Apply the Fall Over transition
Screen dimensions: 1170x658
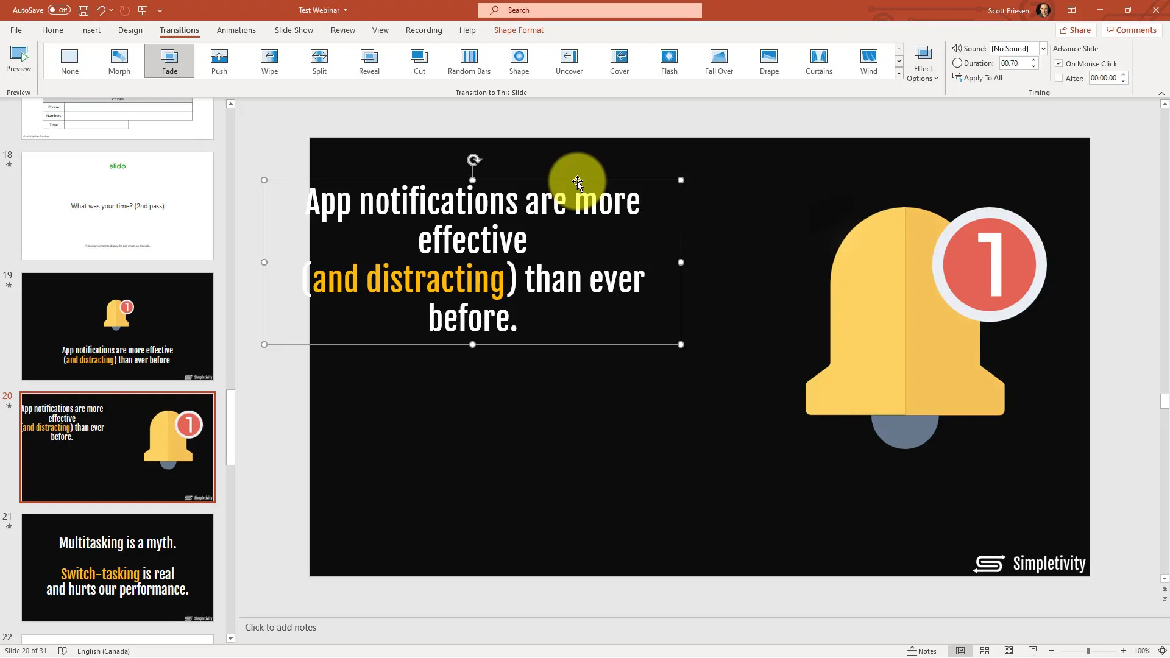pyautogui.click(x=719, y=61)
